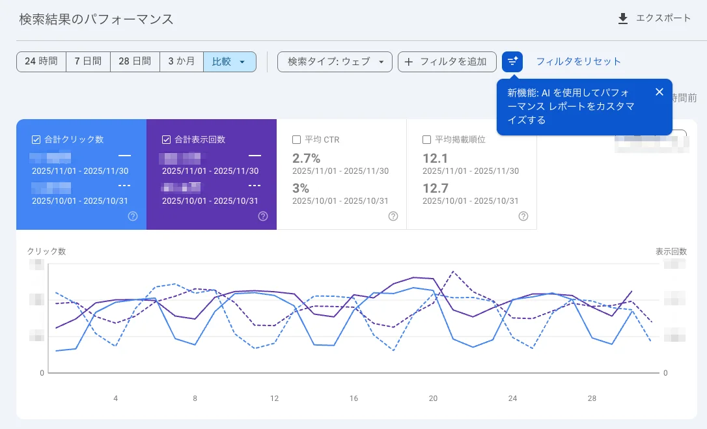Viewport: 707px width, 429px height.
Task: Open the 比較 dropdown menu
Action: coord(229,62)
